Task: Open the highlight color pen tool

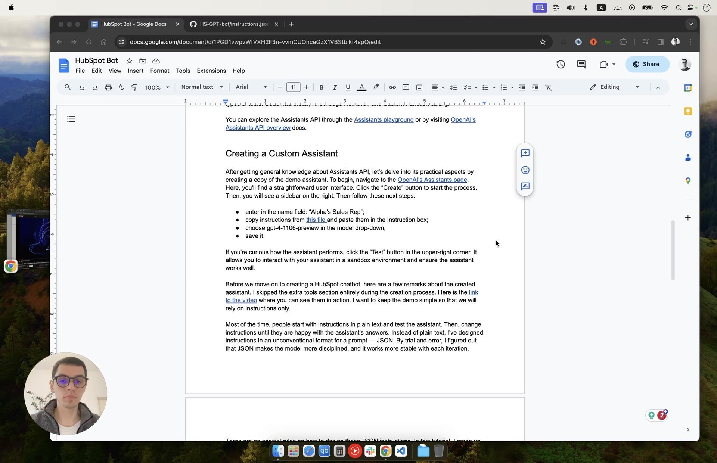Action: pyautogui.click(x=376, y=87)
